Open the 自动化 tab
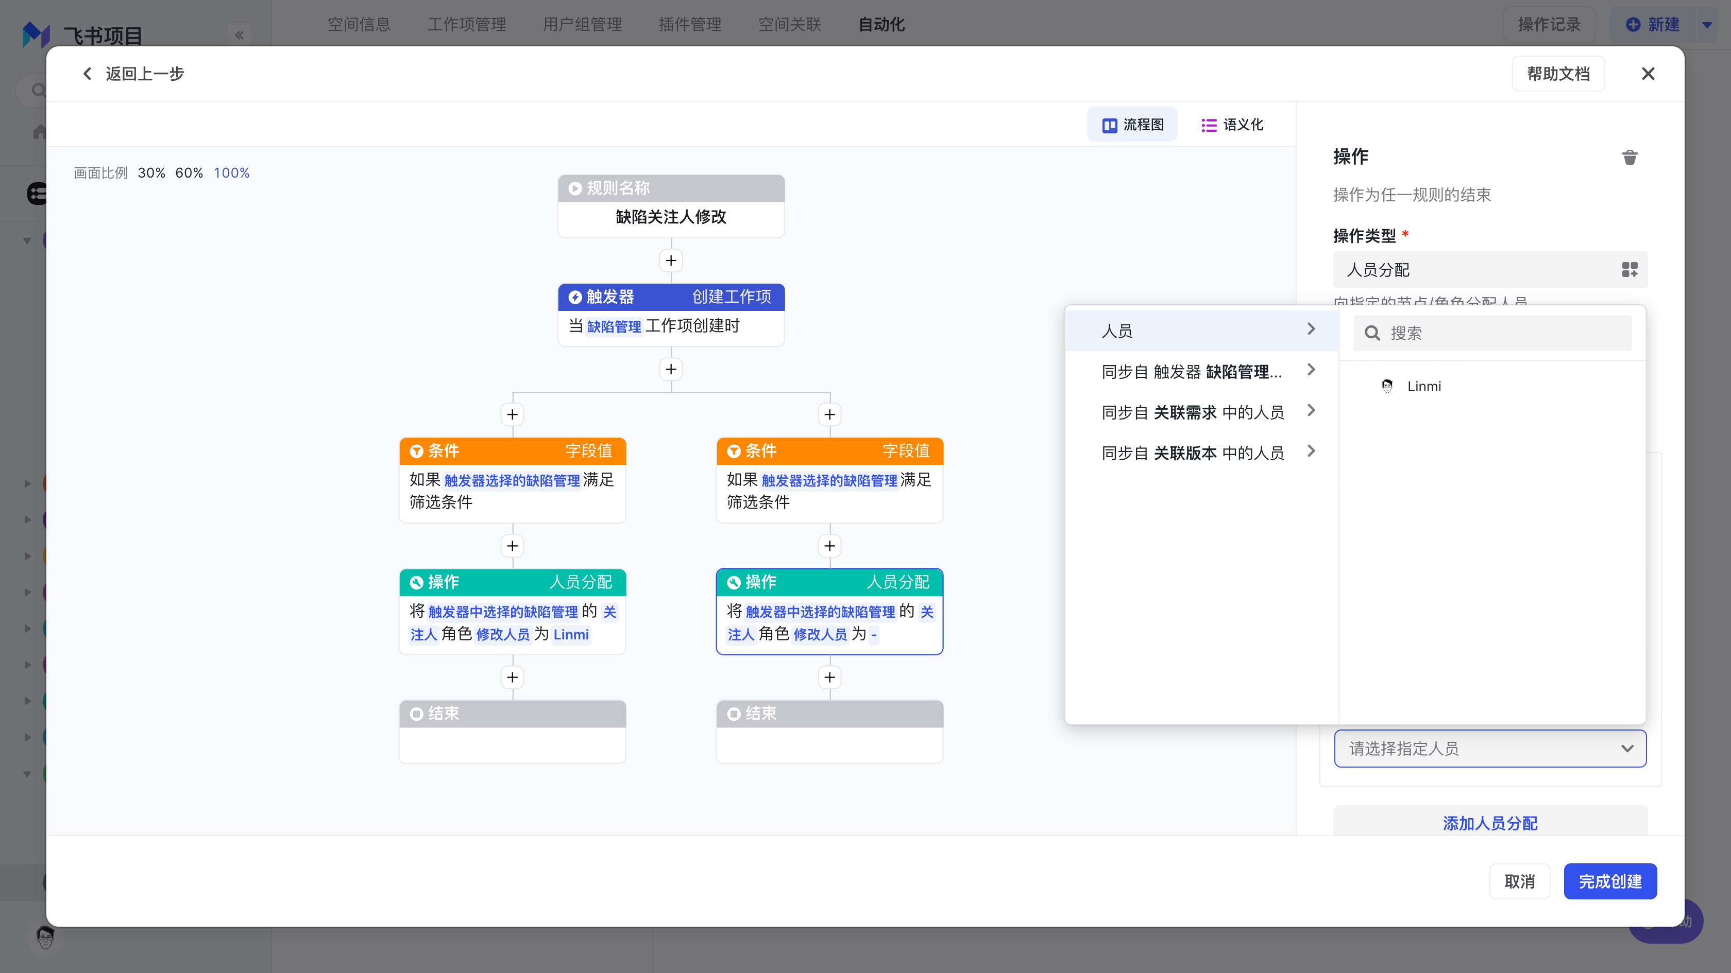The image size is (1731, 973). pyautogui.click(x=881, y=25)
